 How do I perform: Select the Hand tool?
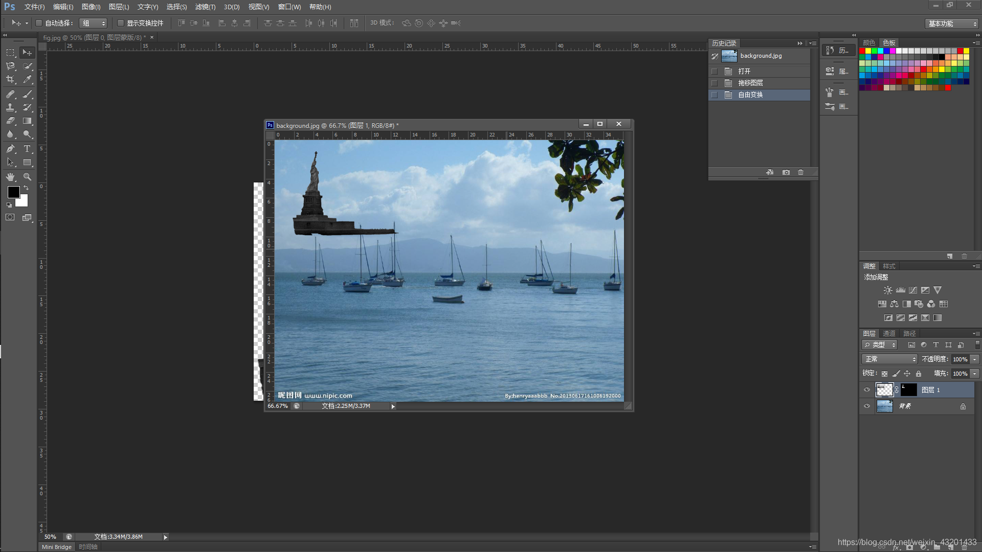point(10,177)
